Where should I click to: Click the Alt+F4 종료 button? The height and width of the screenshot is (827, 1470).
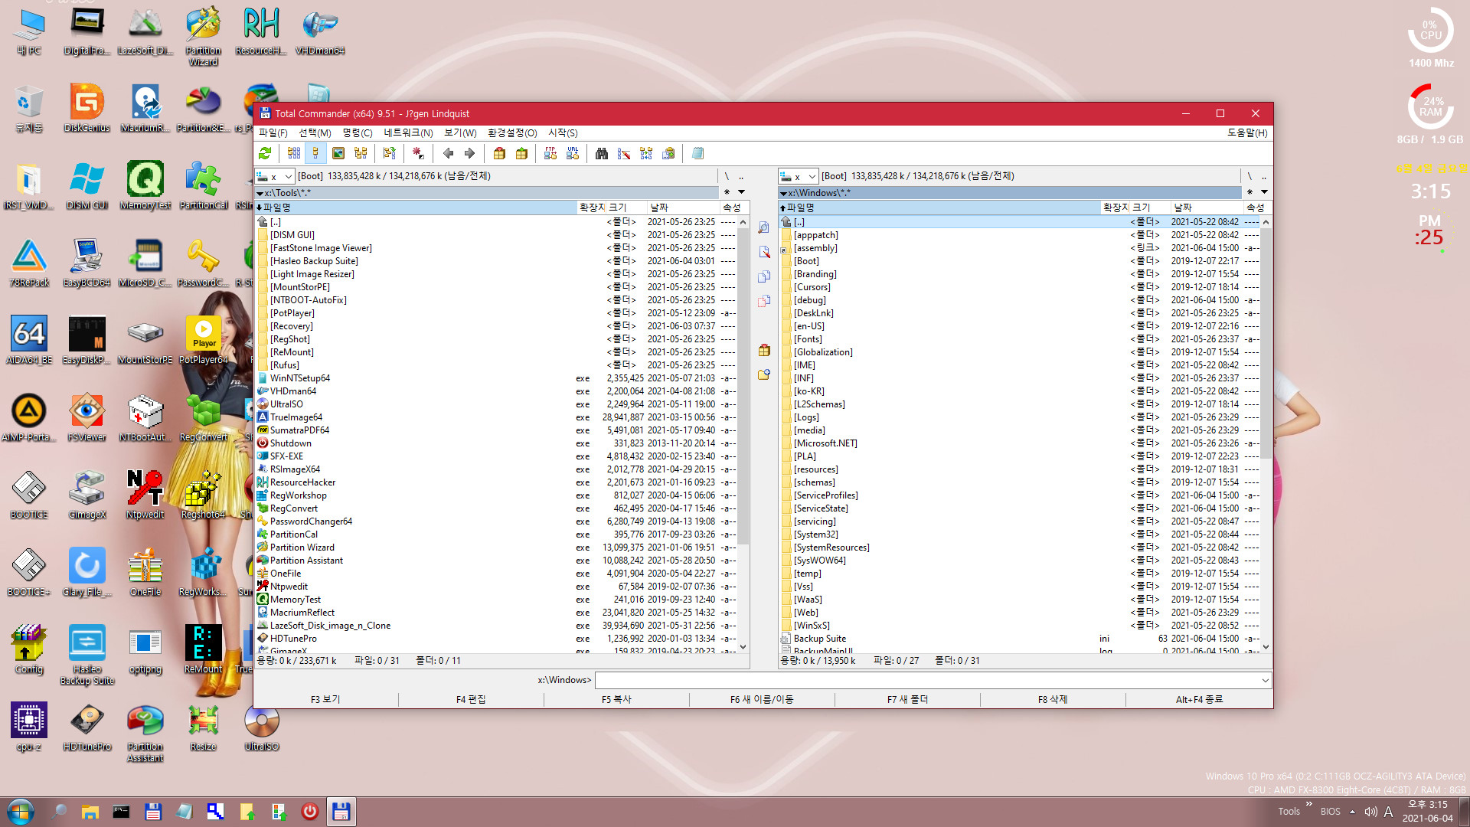(1199, 699)
